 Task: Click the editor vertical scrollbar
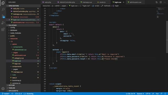(167, 37)
